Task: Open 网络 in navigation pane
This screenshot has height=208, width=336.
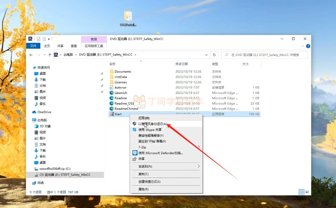Action: tap(40, 183)
